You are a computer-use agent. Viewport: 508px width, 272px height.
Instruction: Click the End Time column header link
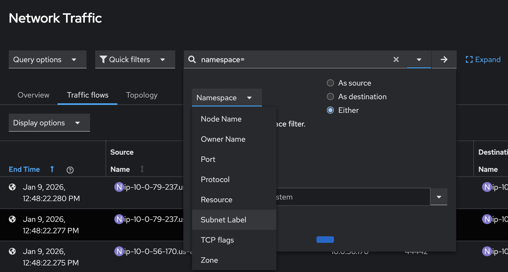24,169
